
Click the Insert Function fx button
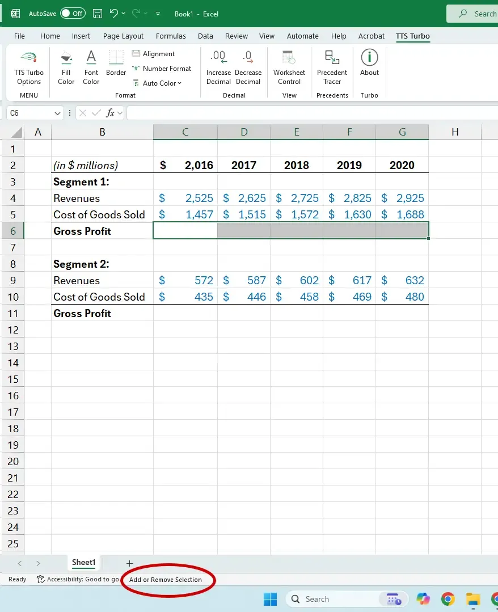coord(110,113)
